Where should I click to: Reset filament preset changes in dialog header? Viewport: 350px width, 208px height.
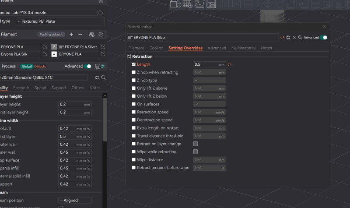(x=282, y=38)
